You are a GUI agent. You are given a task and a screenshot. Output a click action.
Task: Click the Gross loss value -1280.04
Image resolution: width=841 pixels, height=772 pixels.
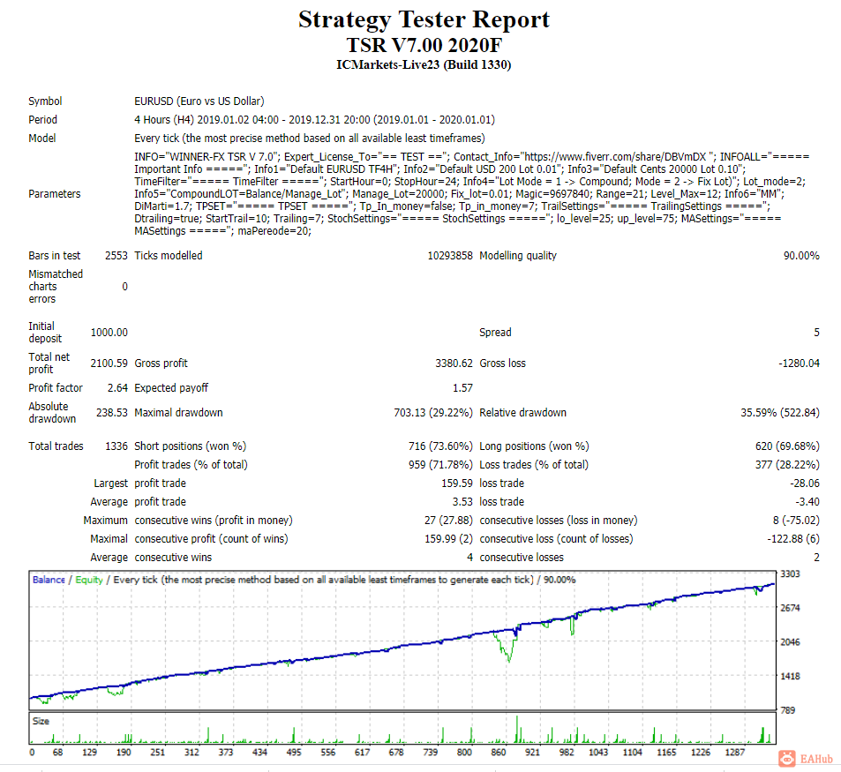800,364
